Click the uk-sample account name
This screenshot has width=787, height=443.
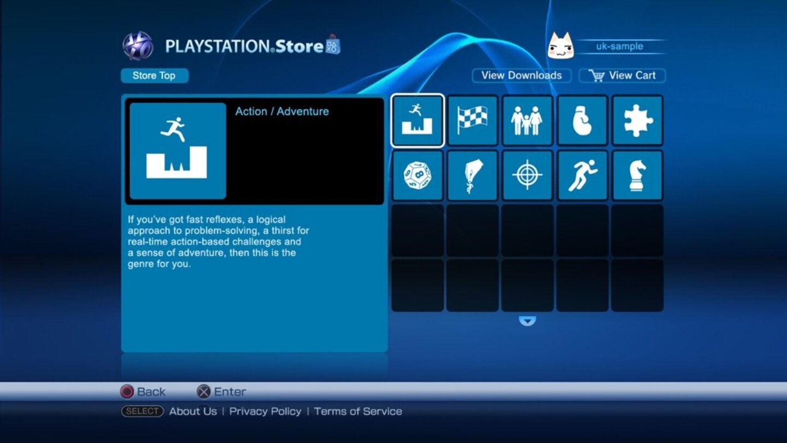tap(620, 46)
